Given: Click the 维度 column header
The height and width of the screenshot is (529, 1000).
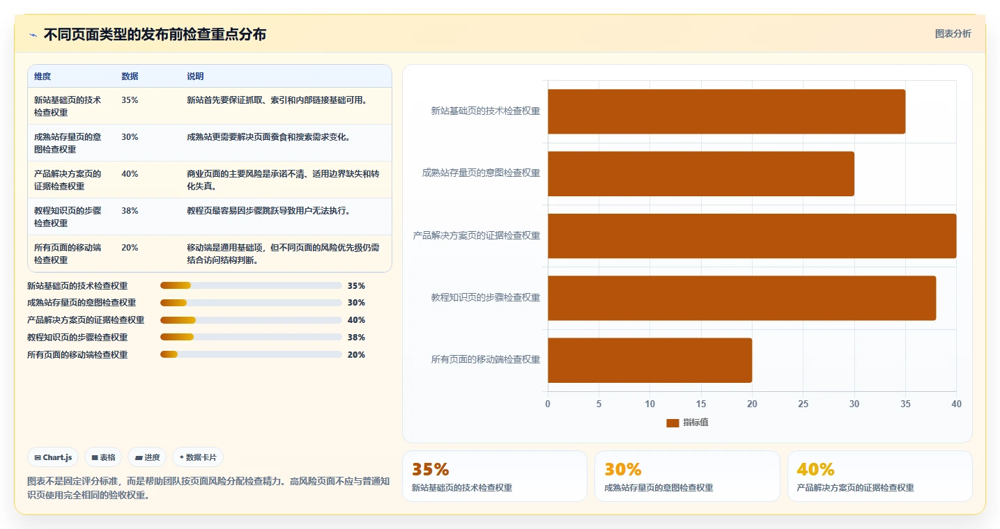Looking at the screenshot, I should [43, 76].
